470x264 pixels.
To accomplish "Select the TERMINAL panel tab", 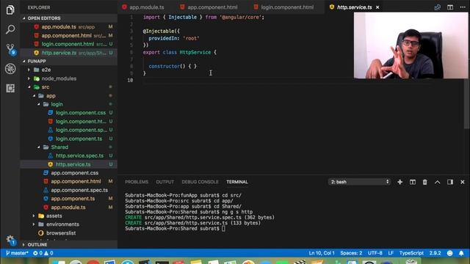I will pos(237,182).
